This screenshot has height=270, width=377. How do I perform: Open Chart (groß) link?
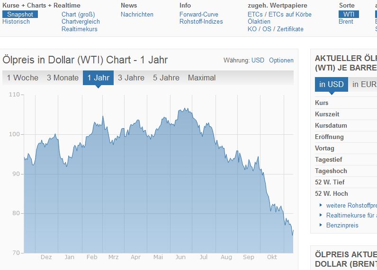[78, 14]
